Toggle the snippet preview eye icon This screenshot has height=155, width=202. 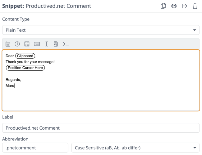174,6
